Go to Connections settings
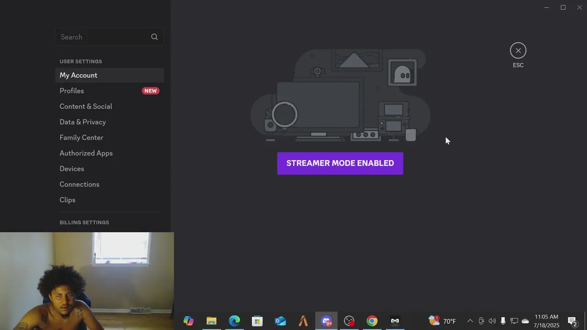 coord(110,184)
